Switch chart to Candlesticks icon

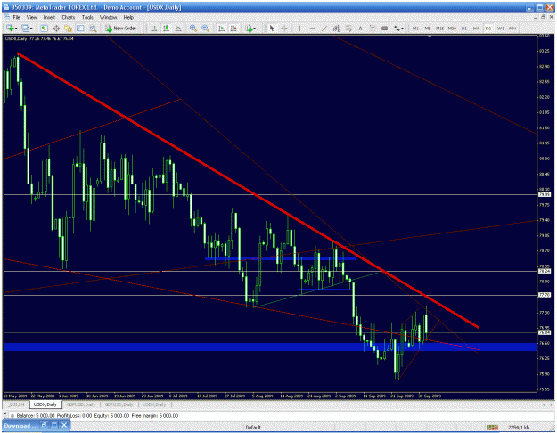tap(166, 28)
